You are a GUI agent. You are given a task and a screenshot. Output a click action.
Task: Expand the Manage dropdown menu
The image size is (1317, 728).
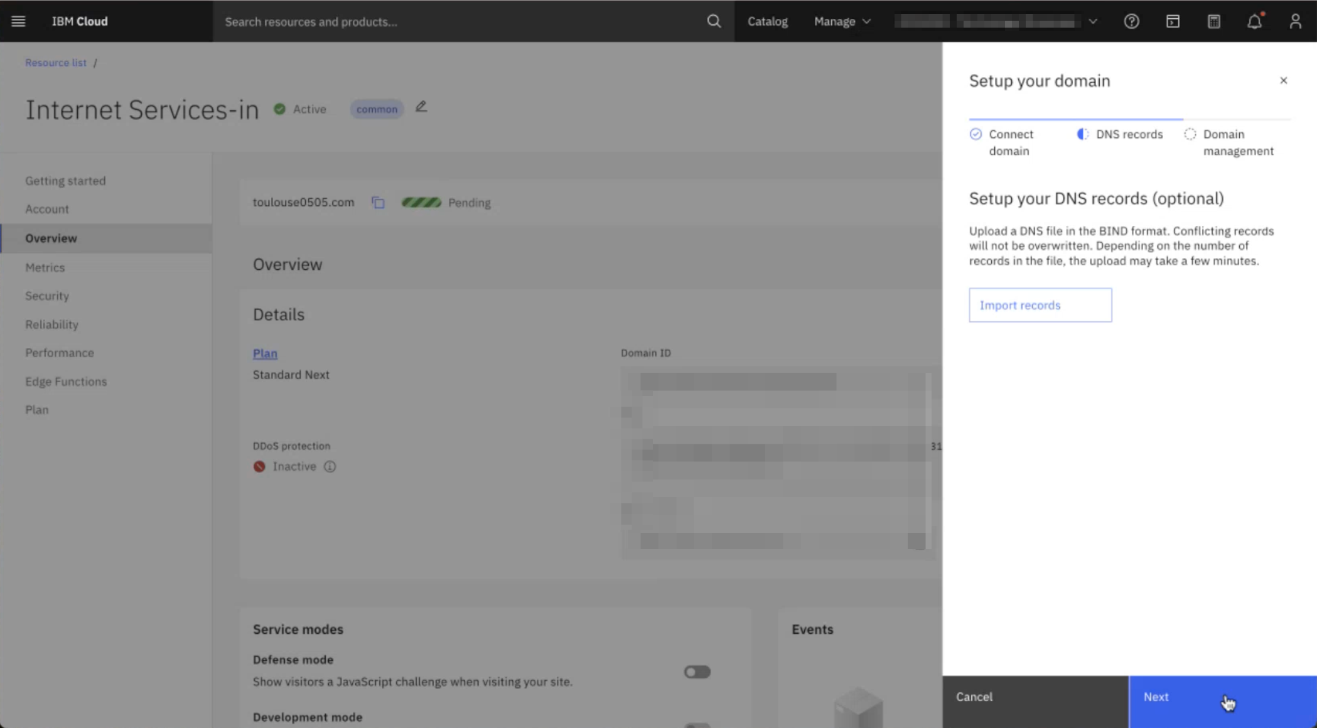[842, 21]
